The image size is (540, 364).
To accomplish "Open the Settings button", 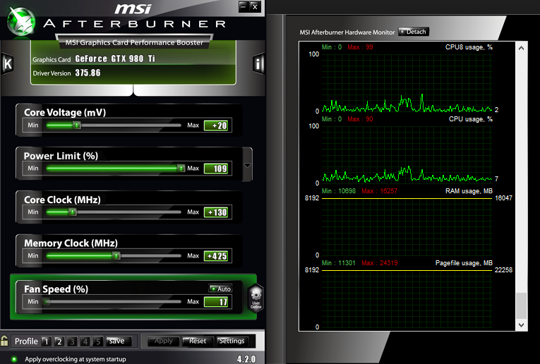I will click(x=232, y=341).
